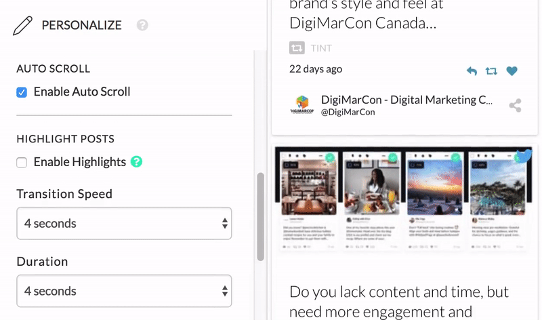This screenshot has width=542, height=320.
Task: Click the retweet badge beside TINT
Action: pyautogui.click(x=297, y=47)
